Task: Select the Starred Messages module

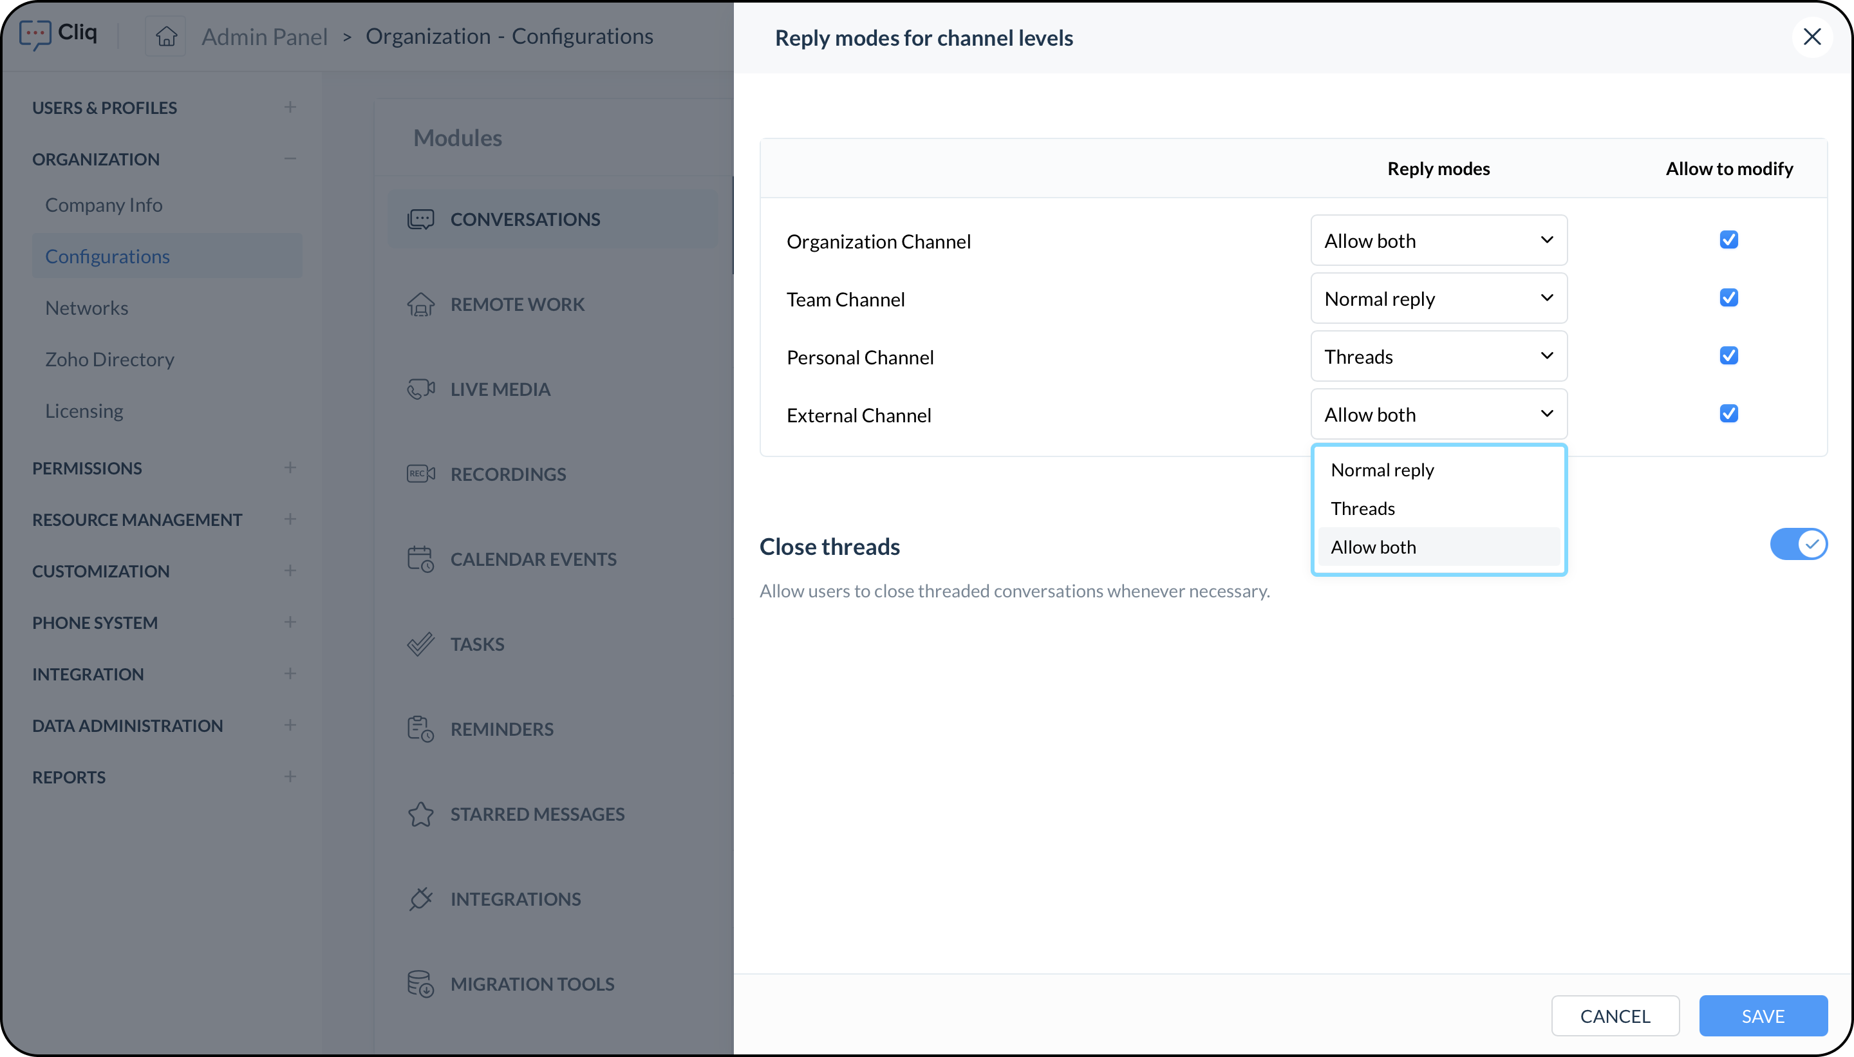Action: (553, 814)
